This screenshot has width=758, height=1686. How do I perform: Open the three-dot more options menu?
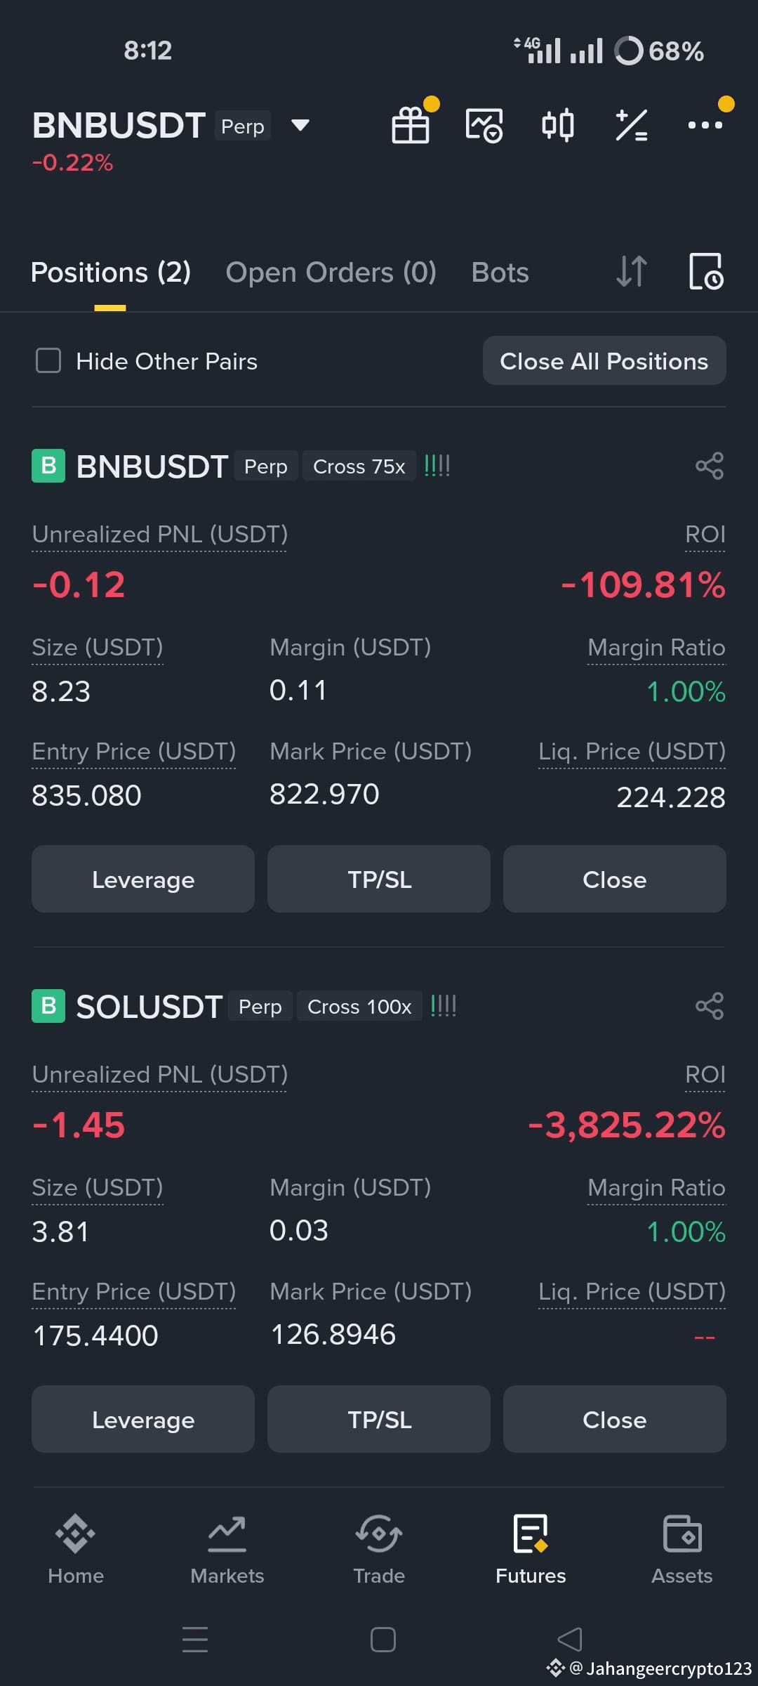coord(705,126)
